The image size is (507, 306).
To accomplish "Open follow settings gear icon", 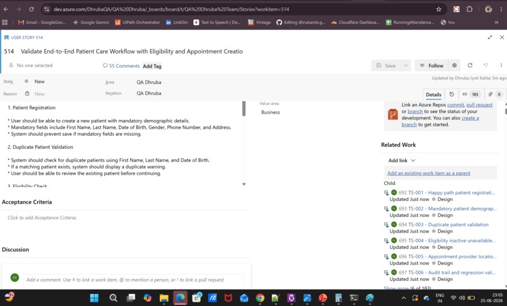I will 454,65.
